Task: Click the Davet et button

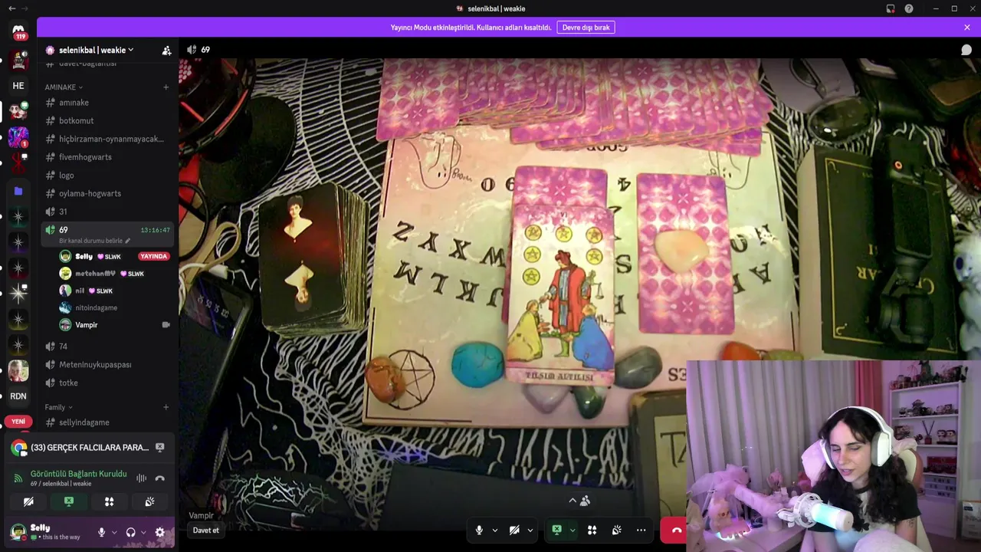Action: click(205, 531)
